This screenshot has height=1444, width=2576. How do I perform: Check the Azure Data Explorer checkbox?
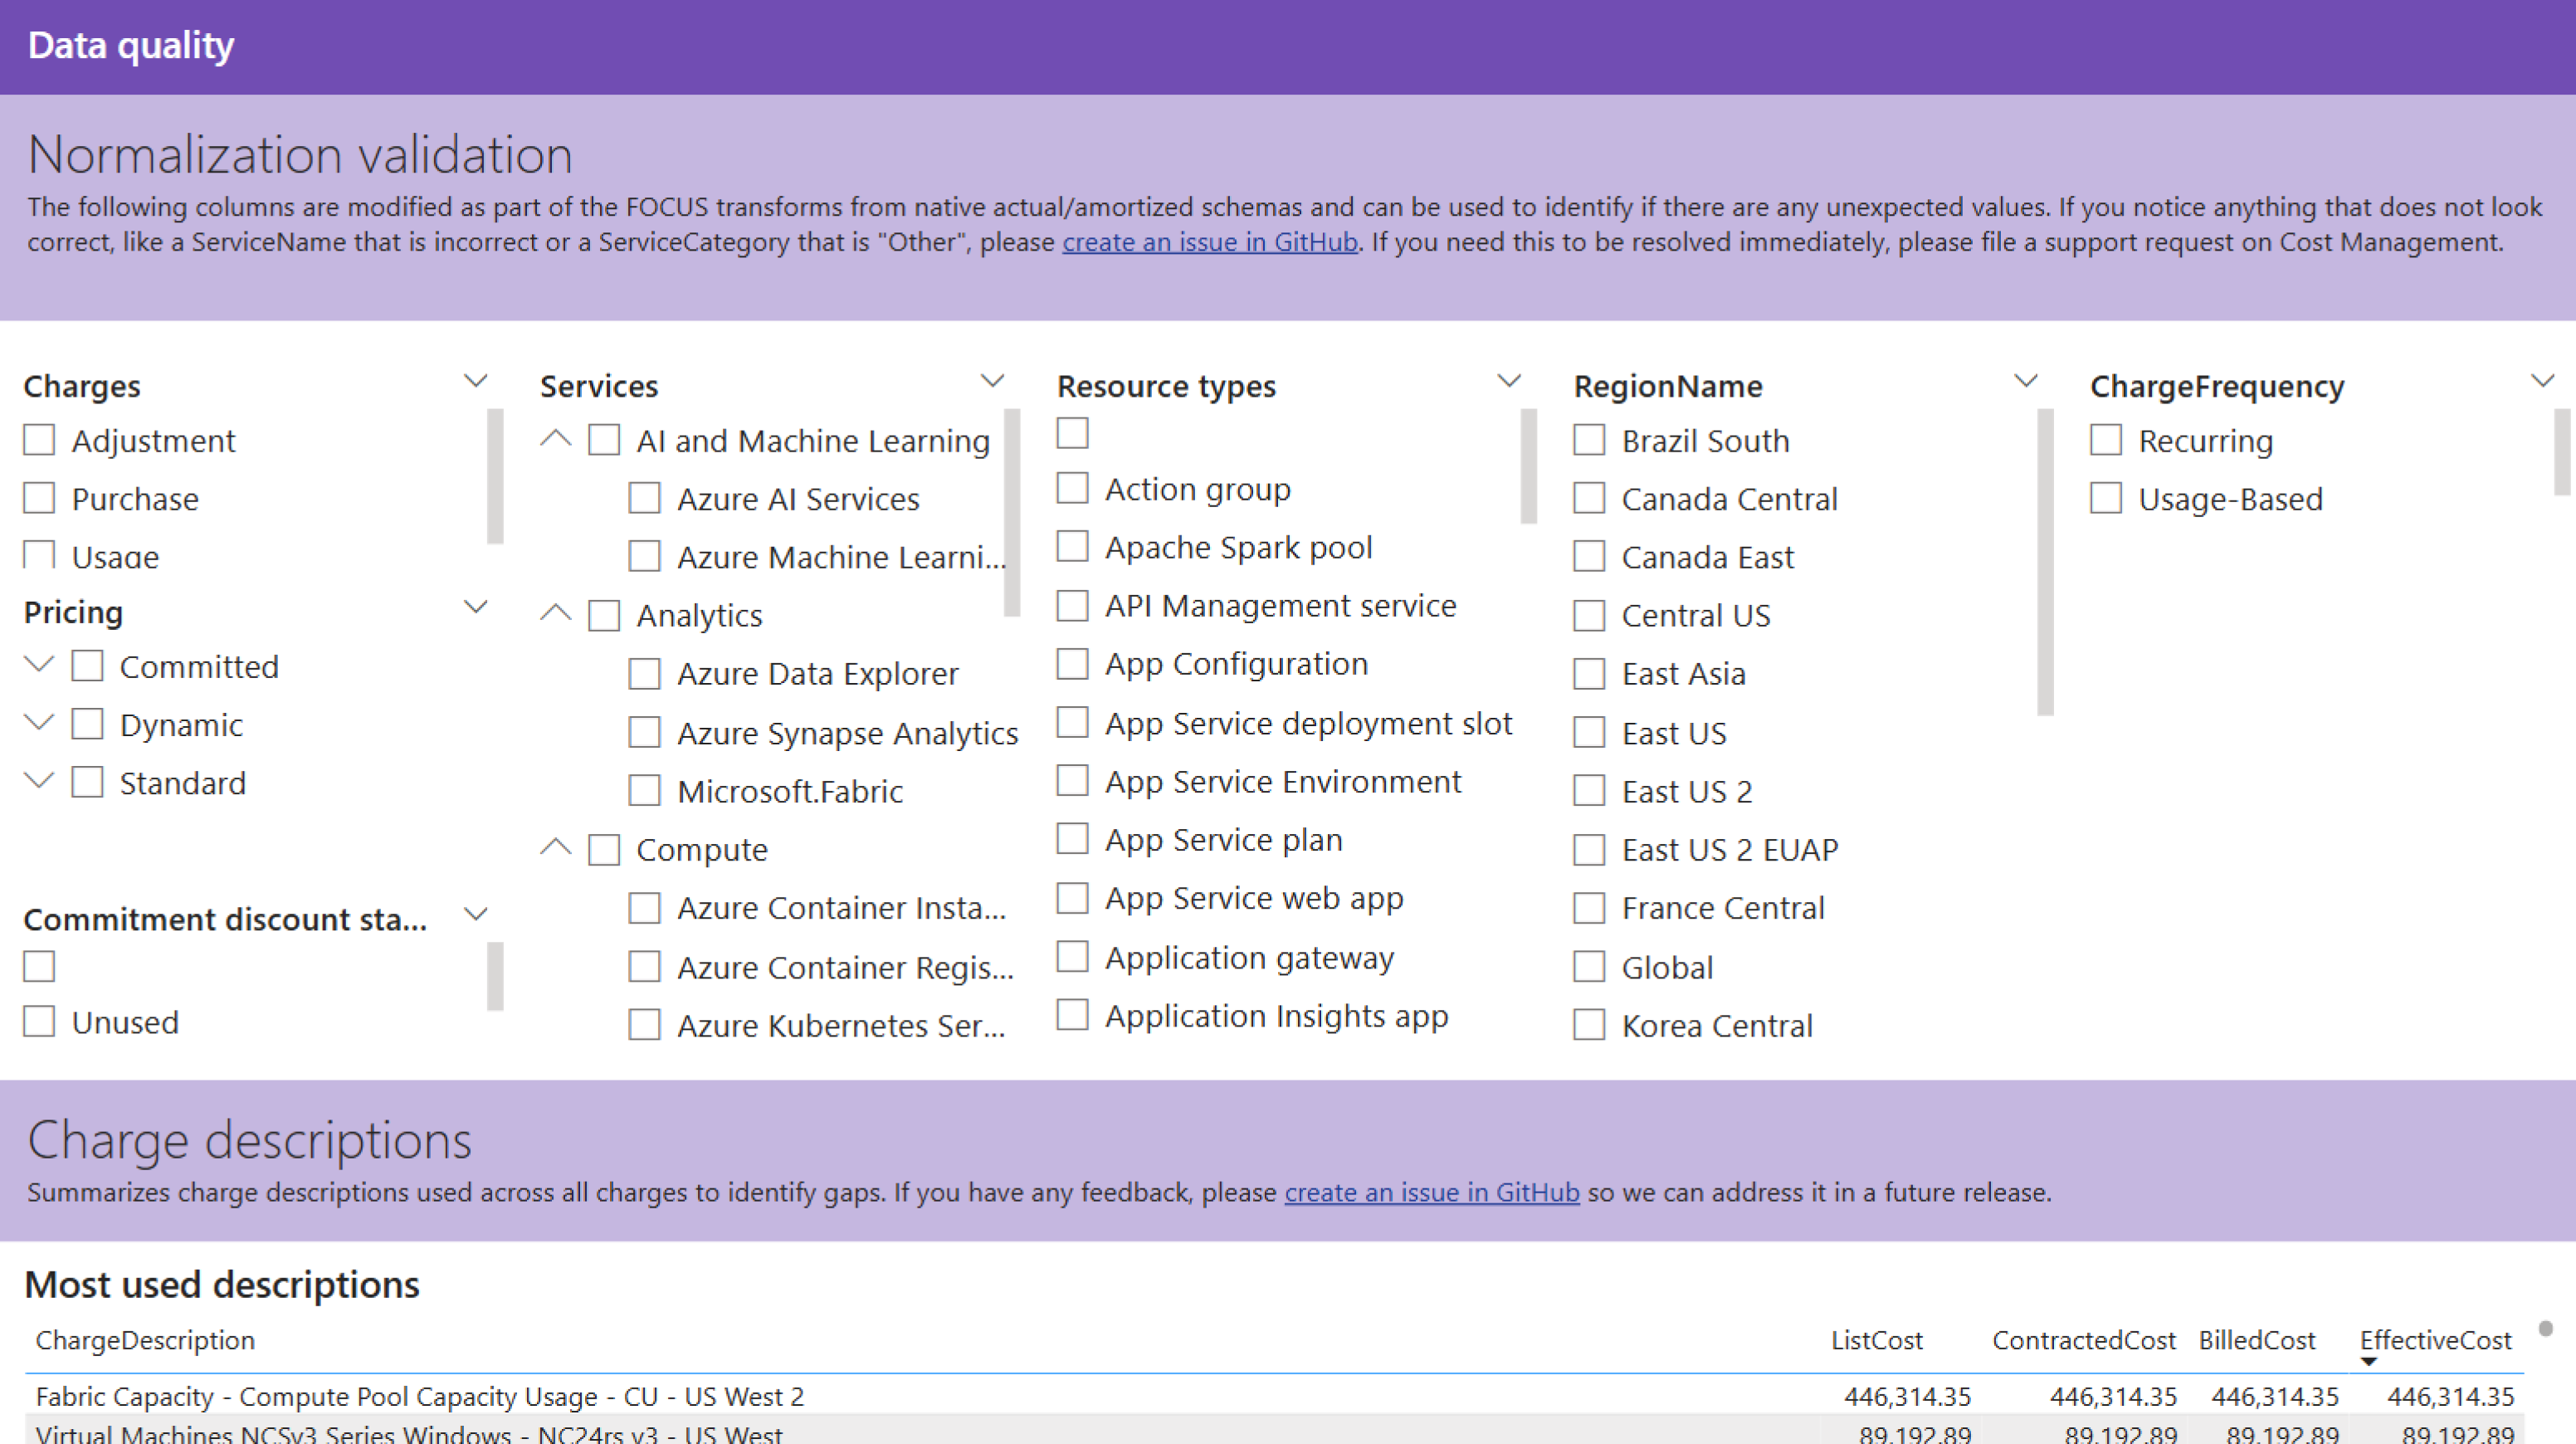(645, 674)
